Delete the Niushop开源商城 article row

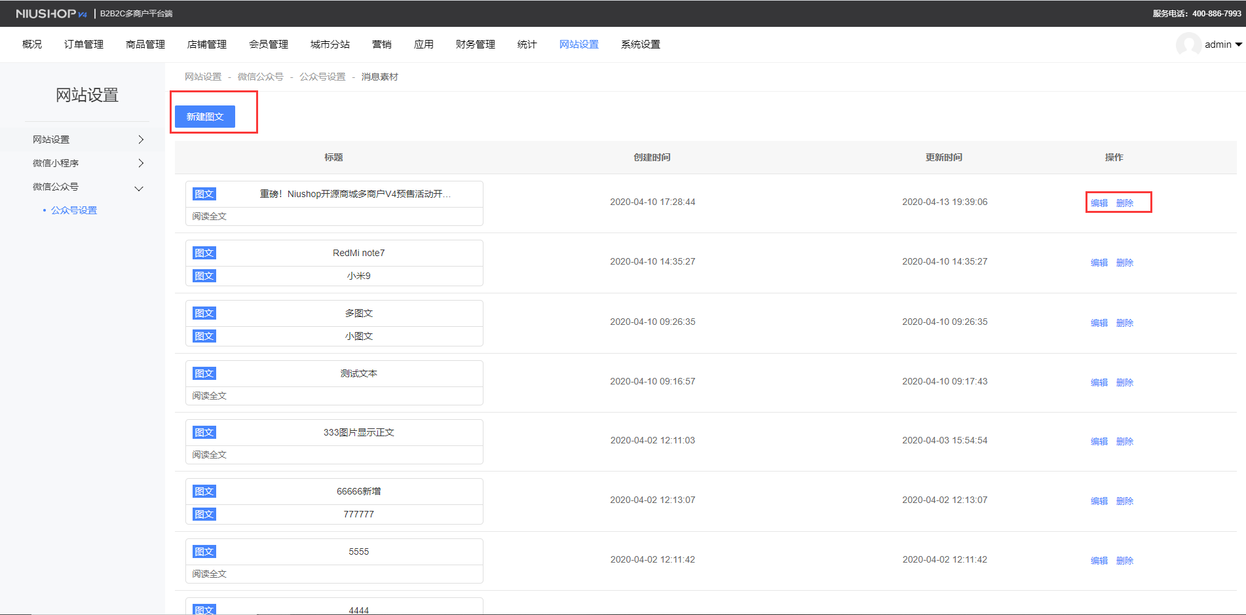(1125, 203)
